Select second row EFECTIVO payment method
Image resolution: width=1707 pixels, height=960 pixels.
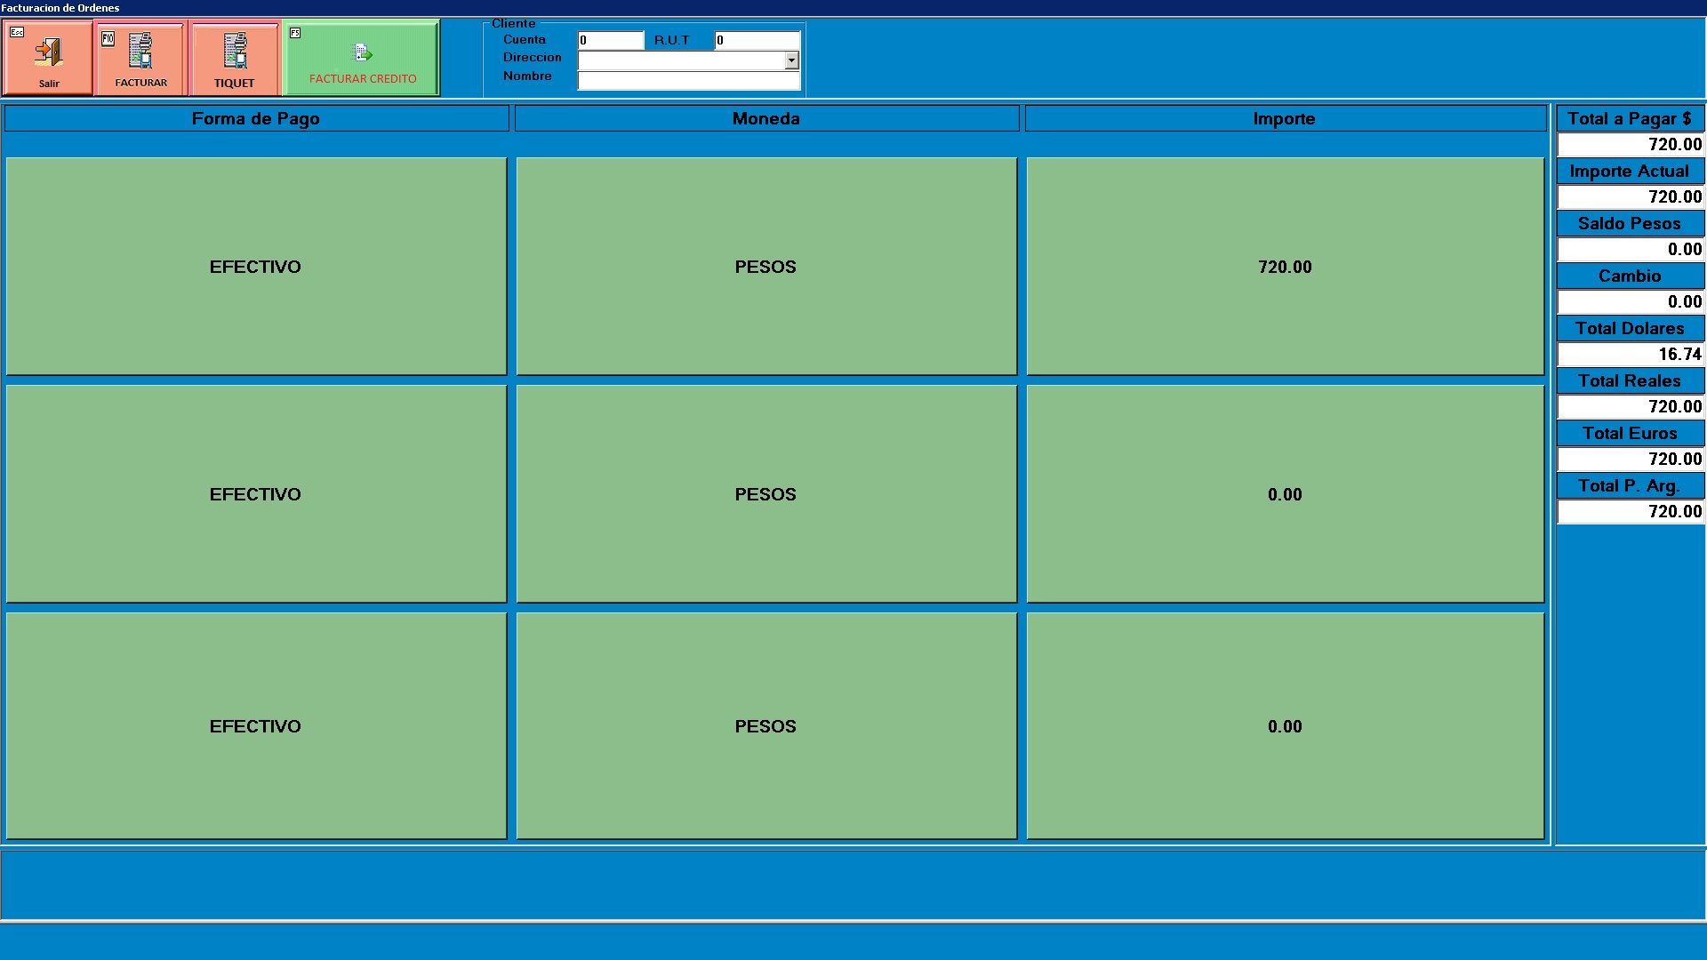(256, 494)
